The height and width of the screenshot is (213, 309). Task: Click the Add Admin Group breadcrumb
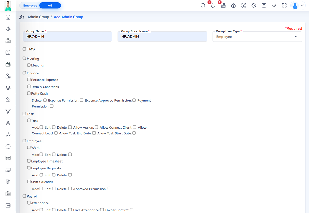68,17
